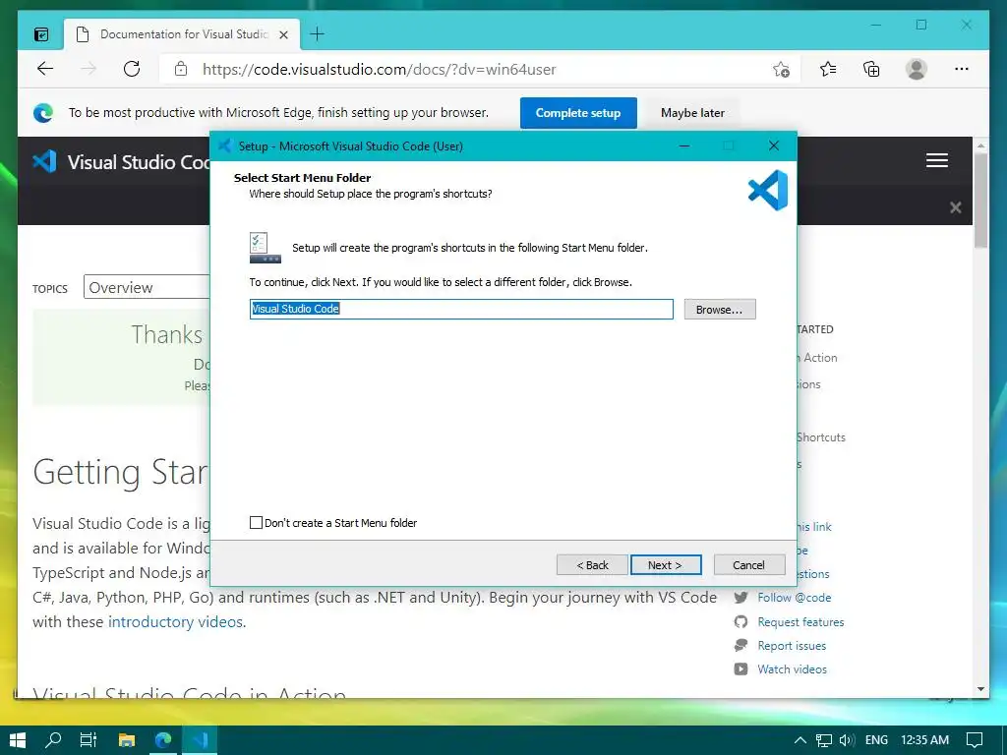Click the page scrollbar down arrow
This screenshot has width=1007, height=755.
tap(980, 689)
